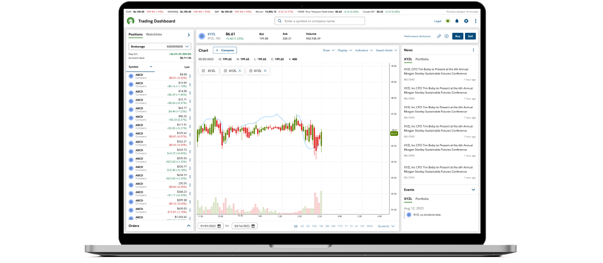The image size is (603, 263).
Task: Select the Portfolio tab under News
Action: tap(422, 59)
